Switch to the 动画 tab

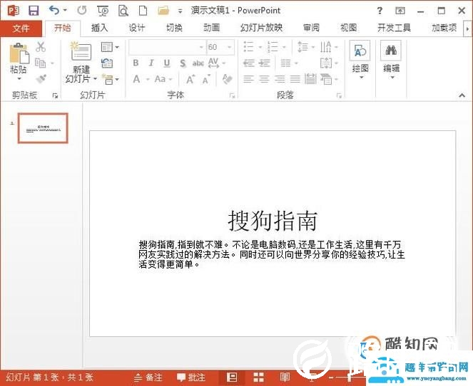pyautogui.click(x=211, y=28)
